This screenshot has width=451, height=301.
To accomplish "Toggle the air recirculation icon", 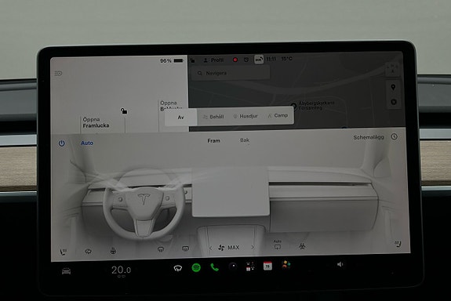I will (x=89, y=252).
